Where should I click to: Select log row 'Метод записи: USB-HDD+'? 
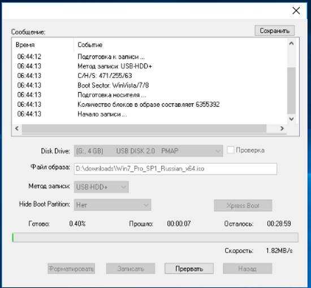149,66
